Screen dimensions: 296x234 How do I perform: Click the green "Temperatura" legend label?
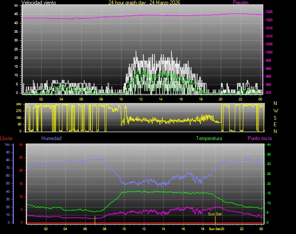[209, 138]
